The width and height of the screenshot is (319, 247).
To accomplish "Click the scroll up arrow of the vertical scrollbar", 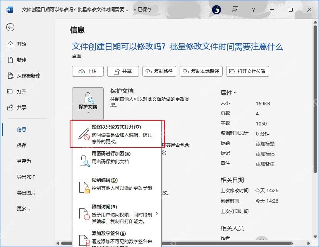I will [x=315, y=22].
